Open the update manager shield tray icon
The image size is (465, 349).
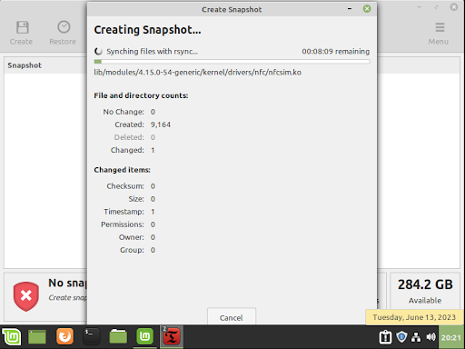[401, 337]
